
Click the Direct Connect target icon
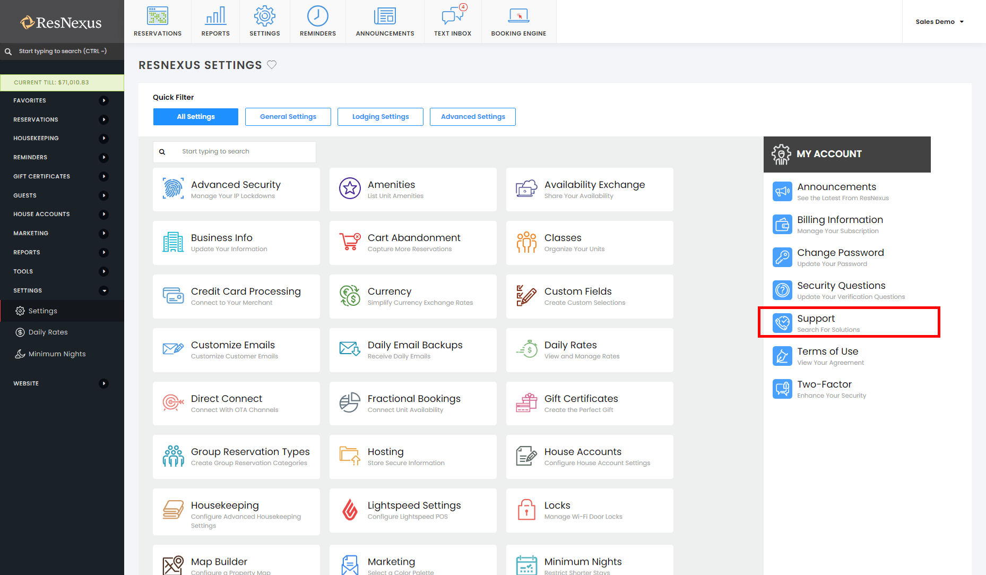(173, 403)
